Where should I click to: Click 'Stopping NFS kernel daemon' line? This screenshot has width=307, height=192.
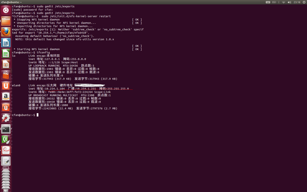[37, 19]
